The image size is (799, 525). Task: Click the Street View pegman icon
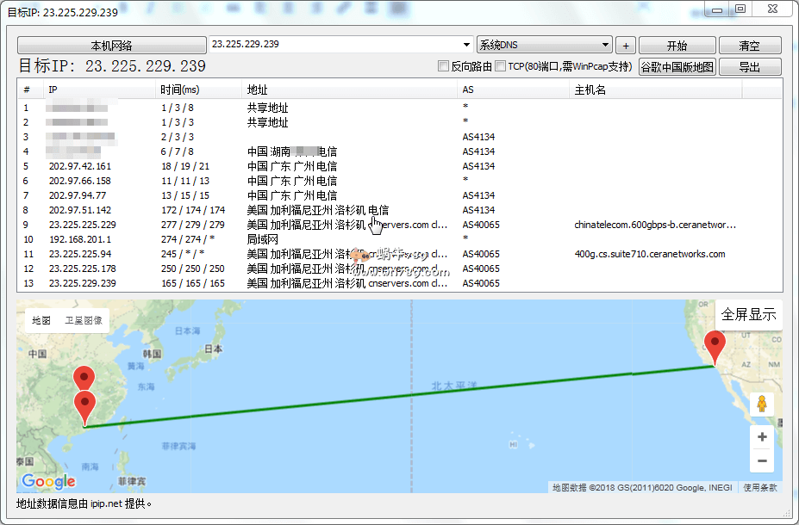click(761, 404)
